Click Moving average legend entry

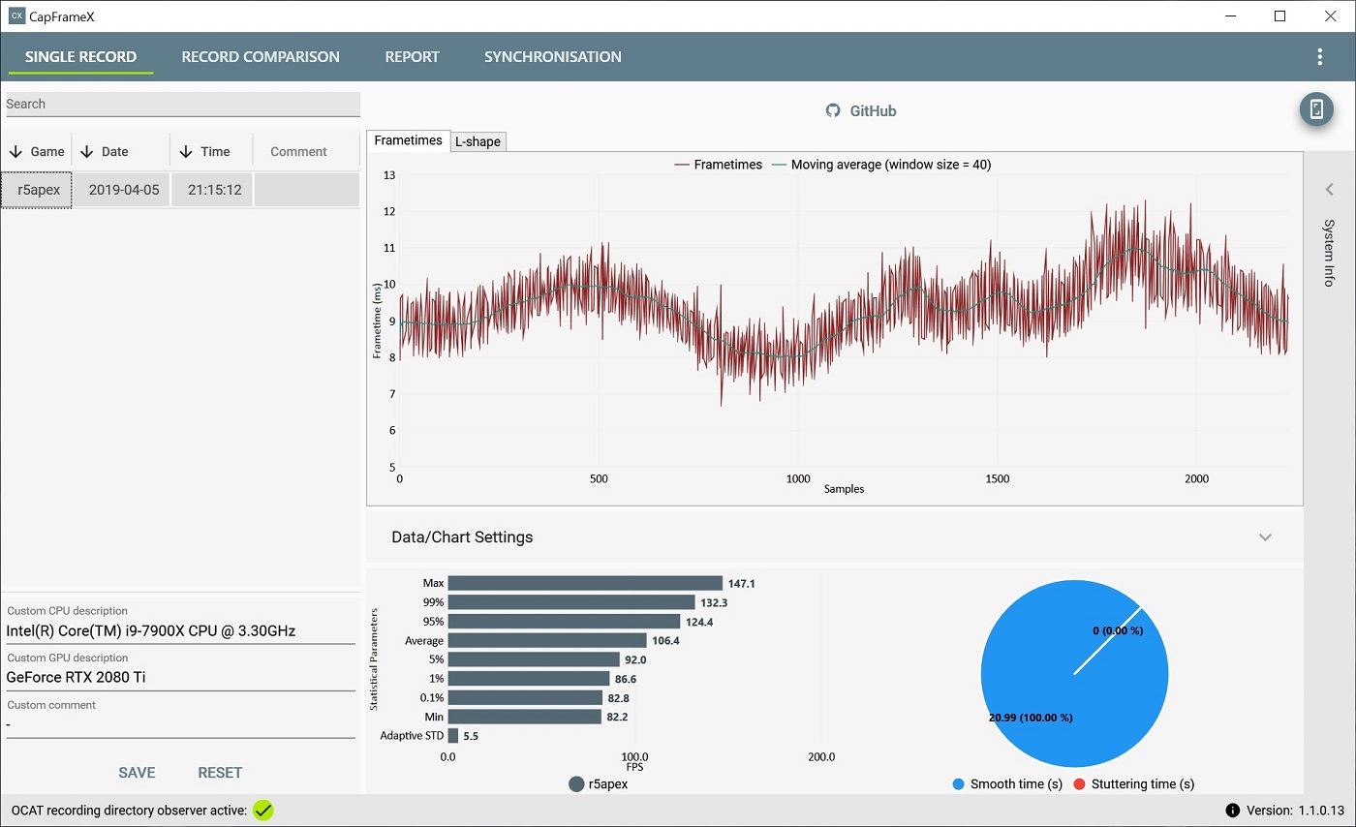[x=881, y=165]
